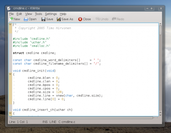Click the 'cmdline.cpos = 0;' line
Image resolution: width=171 pixels, height=133 pixels.
(x=43, y=89)
